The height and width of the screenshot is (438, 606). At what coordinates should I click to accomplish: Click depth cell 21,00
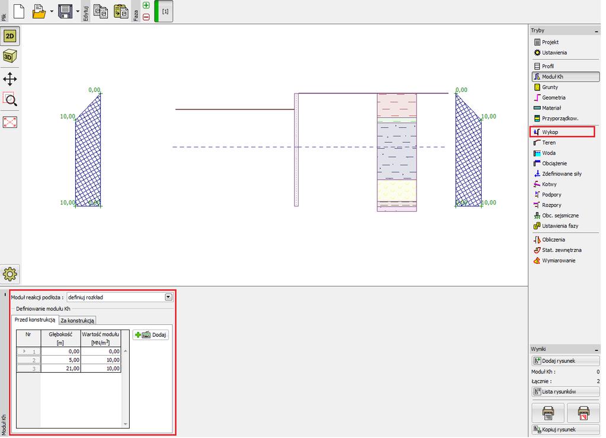(60, 369)
